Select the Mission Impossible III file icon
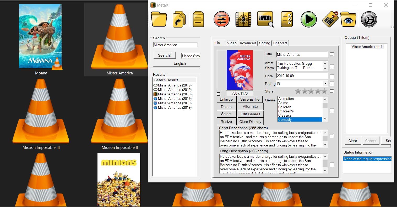 tap(41, 111)
